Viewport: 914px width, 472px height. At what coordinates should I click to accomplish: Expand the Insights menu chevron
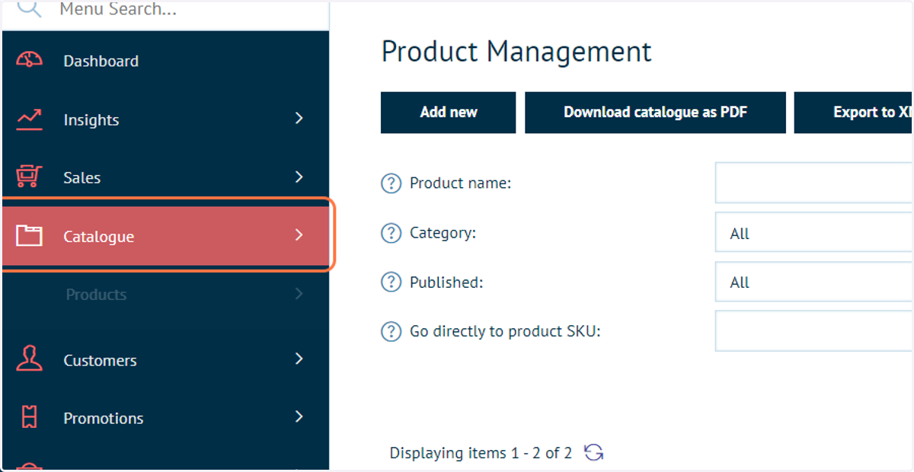coord(299,119)
